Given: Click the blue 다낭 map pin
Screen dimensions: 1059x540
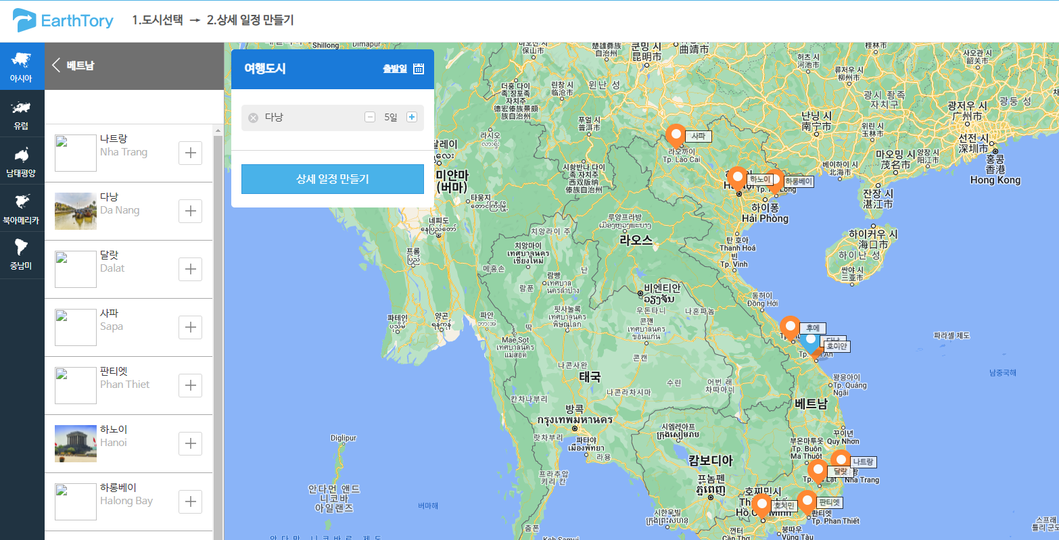Looking at the screenshot, I should coord(811,342).
